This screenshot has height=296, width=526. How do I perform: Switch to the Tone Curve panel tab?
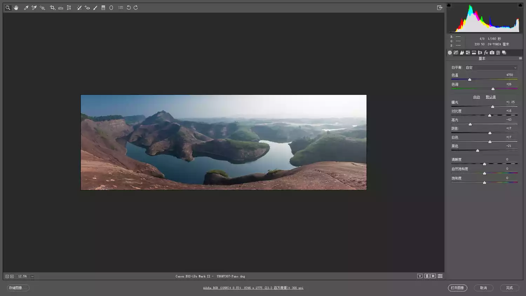point(456,53)
